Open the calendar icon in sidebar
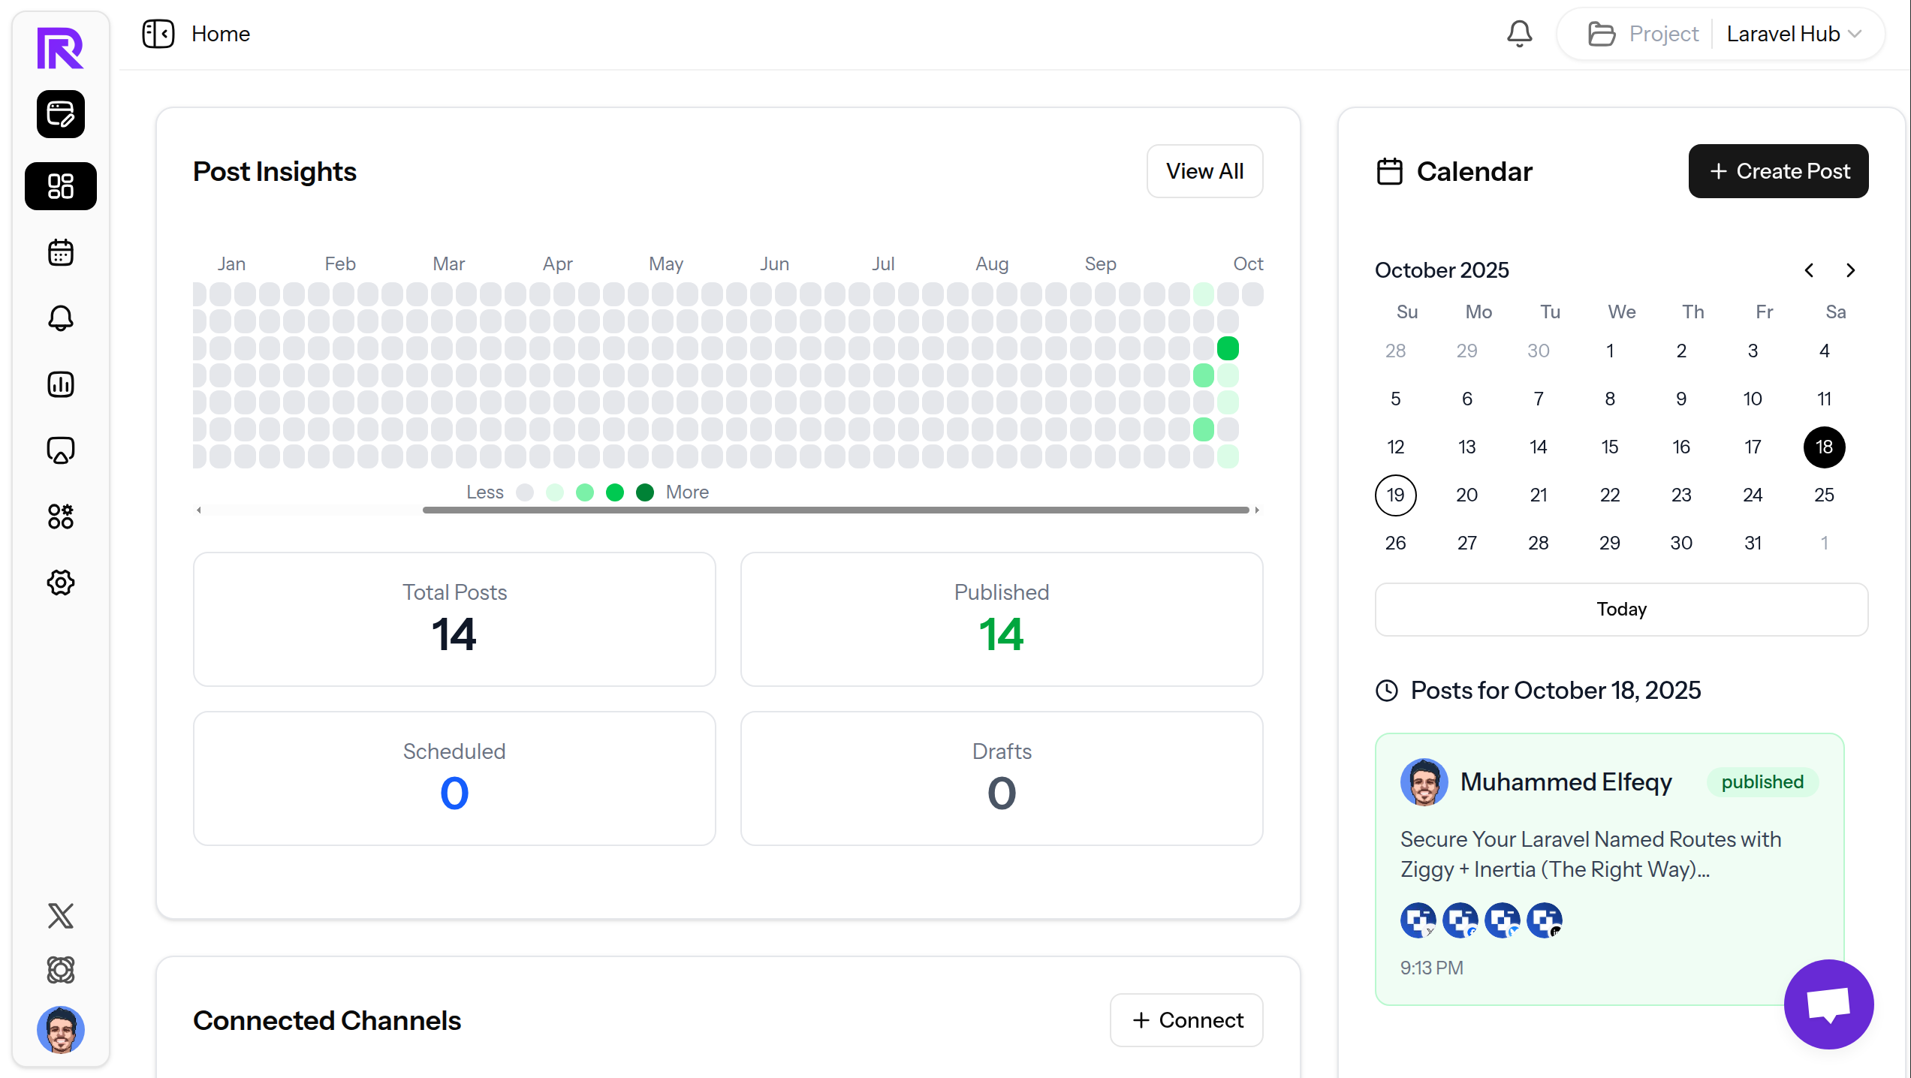 (61, 253)
